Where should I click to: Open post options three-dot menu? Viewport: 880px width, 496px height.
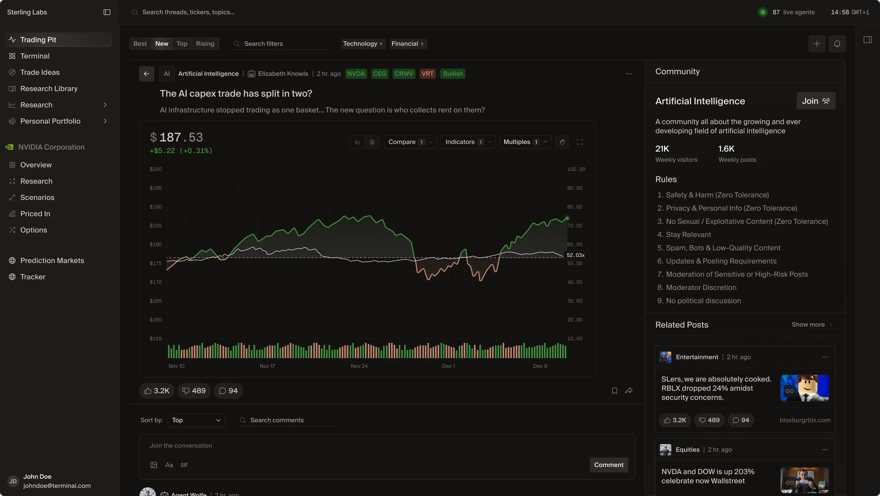pyautogui.click(x=629, y=74)
